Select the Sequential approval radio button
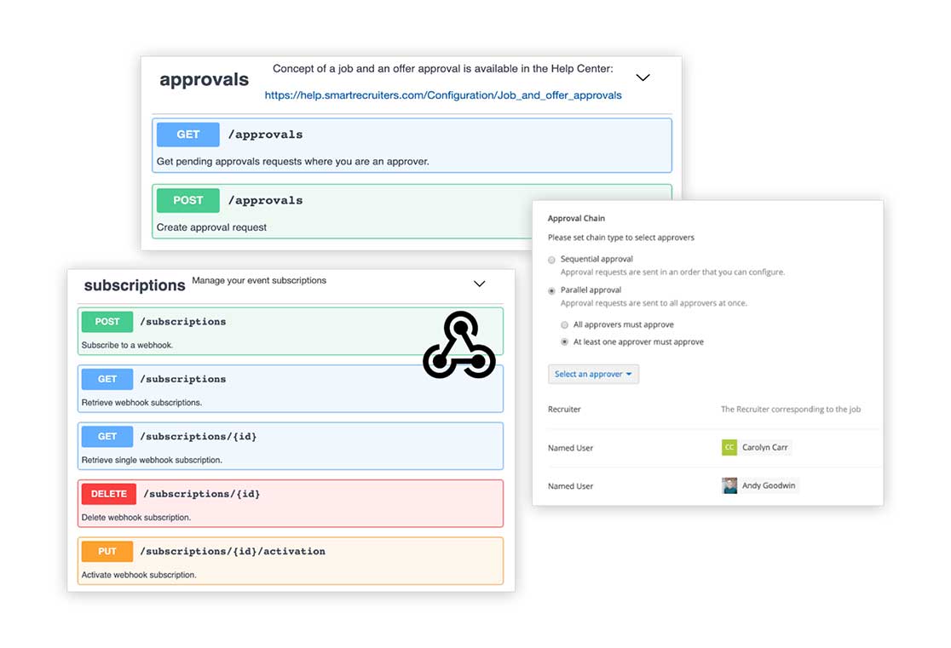Viewport: 951px width, 648px height. point(552,260)
